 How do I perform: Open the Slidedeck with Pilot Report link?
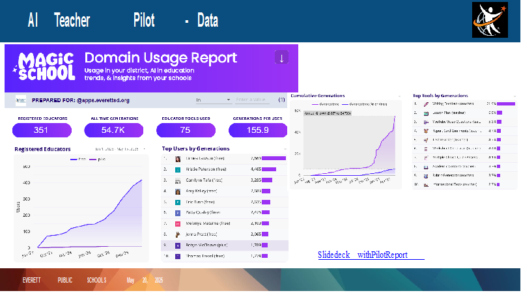371,255
